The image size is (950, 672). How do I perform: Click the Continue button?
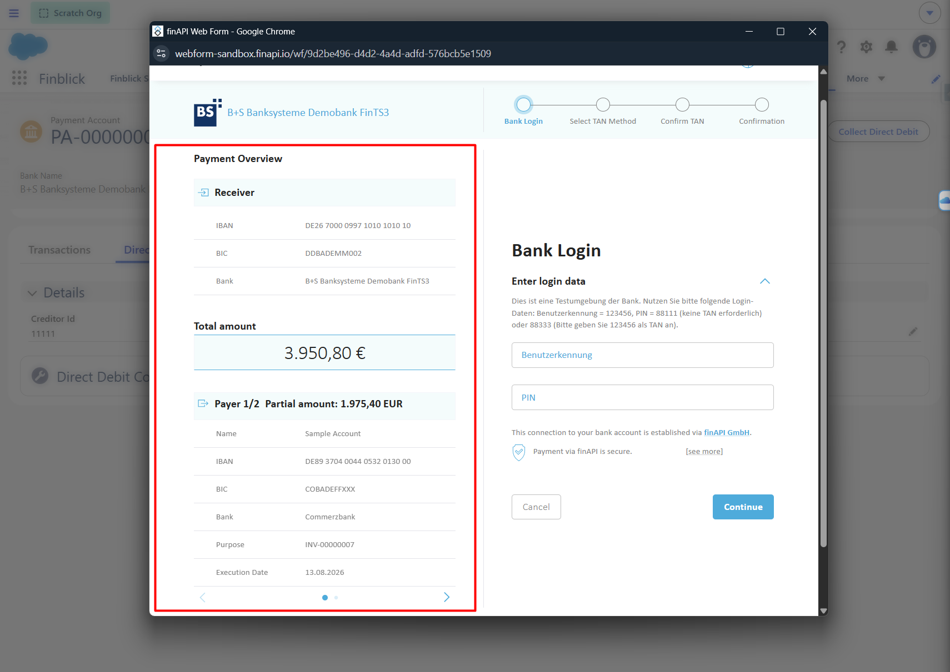point(743,507)
